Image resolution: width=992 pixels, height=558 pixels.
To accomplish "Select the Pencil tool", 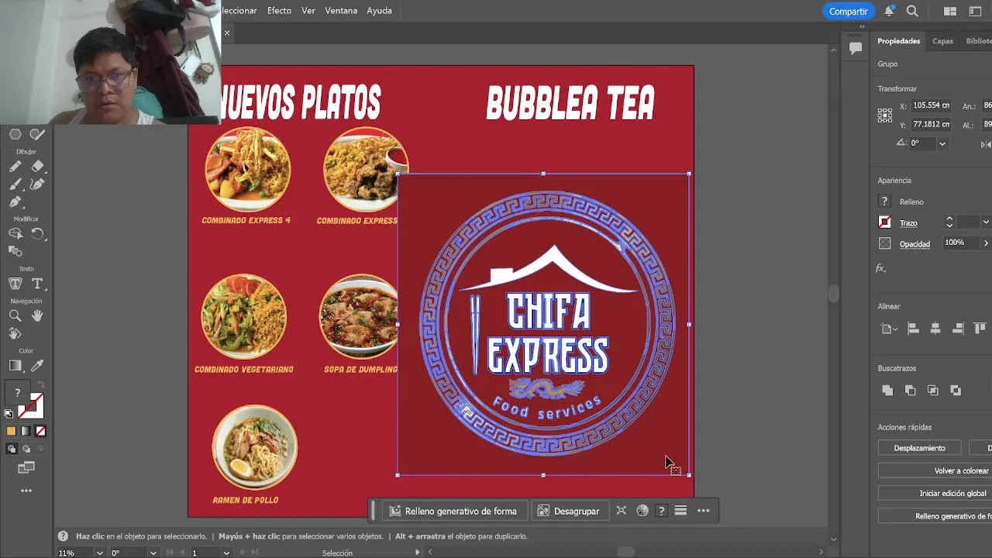I will point(15,167).
